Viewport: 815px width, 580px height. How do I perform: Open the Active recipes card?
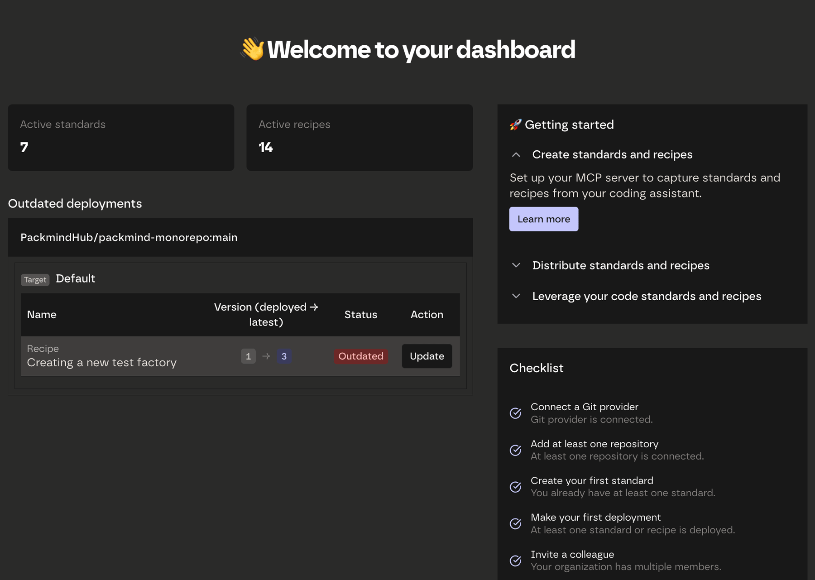(360, 138)
